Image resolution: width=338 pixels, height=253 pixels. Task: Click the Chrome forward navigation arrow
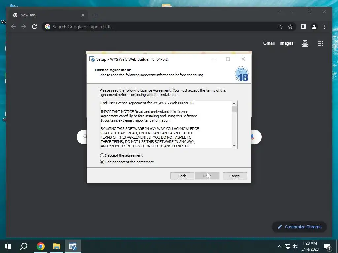coord(24,27)
